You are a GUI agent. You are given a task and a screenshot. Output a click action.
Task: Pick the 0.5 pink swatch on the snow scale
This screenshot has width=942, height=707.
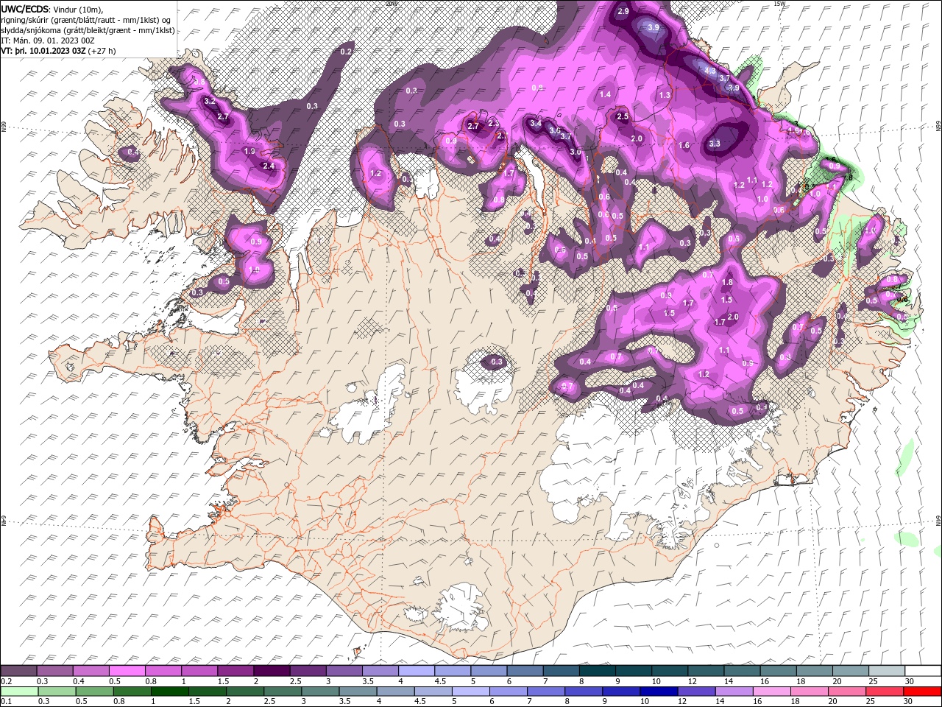[x=127, y=671]
